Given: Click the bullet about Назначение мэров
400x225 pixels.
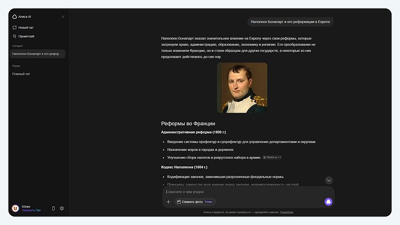Looking at the screenshot, I should coord(200,149).
